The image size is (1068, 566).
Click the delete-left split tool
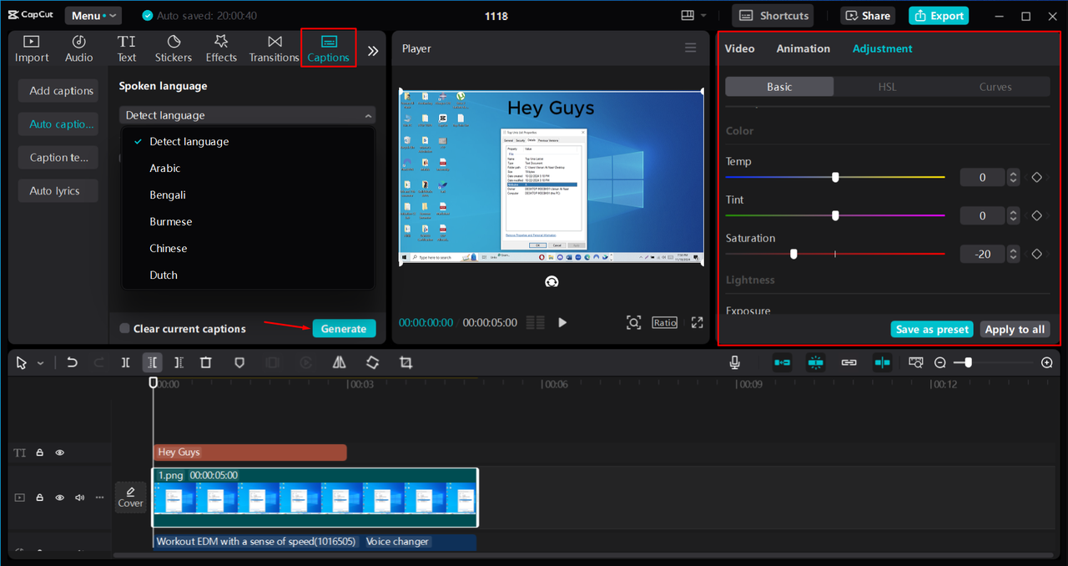(152, 362)
